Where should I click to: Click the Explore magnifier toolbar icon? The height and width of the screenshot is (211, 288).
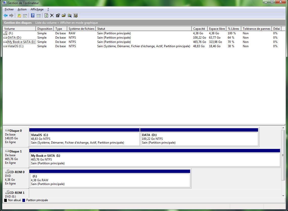(x=70, y=16)
